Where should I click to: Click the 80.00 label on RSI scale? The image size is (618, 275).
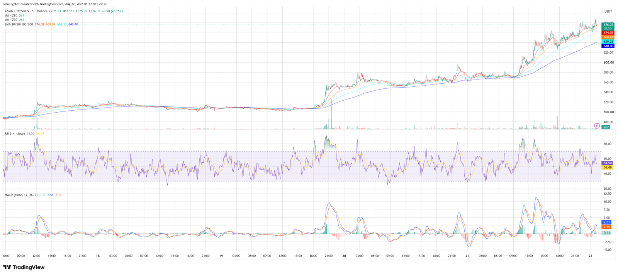click(x=607, y=144)
